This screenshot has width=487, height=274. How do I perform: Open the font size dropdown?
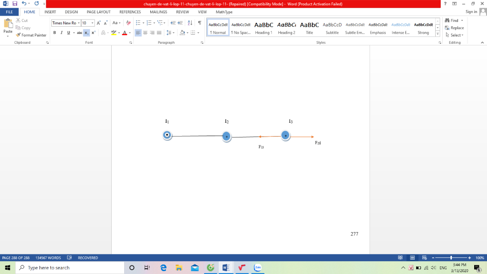[x=92, y=23]
